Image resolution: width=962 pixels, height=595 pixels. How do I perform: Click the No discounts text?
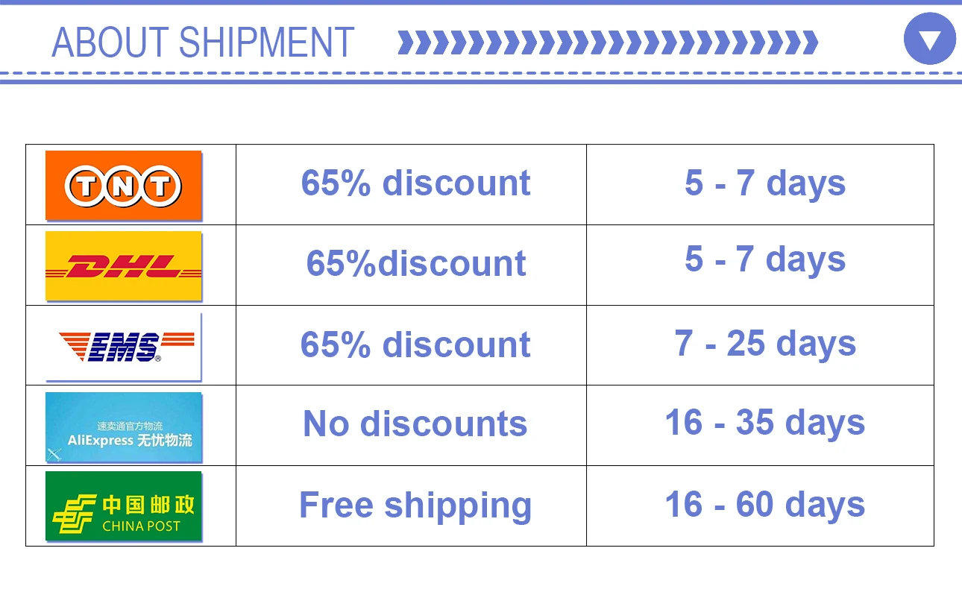click(415, 424)
